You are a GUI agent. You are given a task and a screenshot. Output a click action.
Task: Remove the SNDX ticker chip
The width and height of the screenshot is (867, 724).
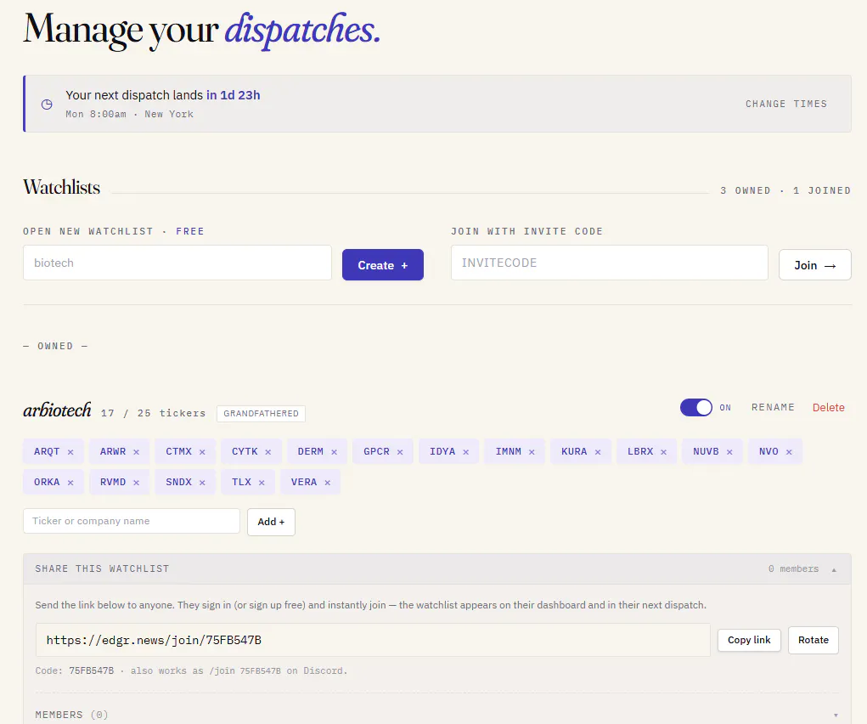pyautogui.click(x=202, y=483)
